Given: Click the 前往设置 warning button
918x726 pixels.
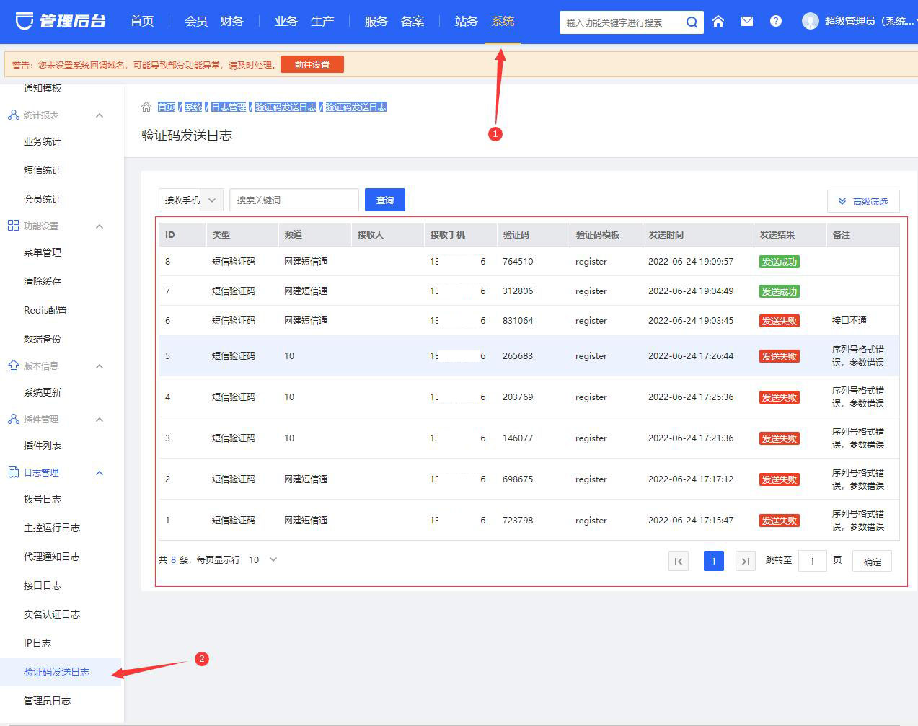Looking at the screenshot, I should pyautogui.click(x=312, y=65).
